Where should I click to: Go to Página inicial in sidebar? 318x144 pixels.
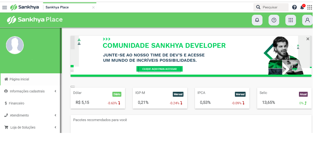30,79
